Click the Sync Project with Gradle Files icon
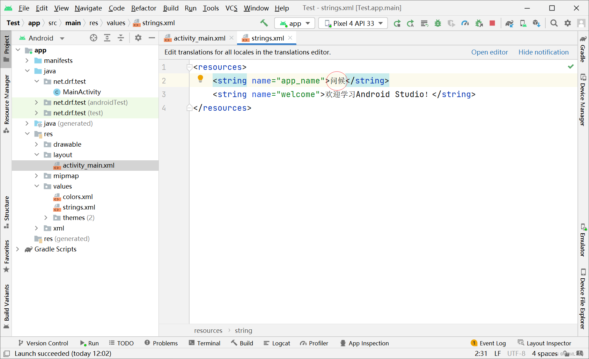Viewport: 589px width, 359px height. pyautogui.click(x=509, y=23)
